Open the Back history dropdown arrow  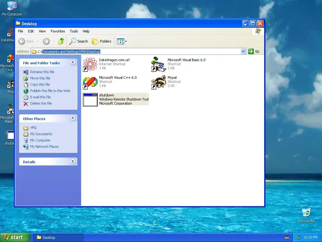pyautogui.click(x=38, y=41)
